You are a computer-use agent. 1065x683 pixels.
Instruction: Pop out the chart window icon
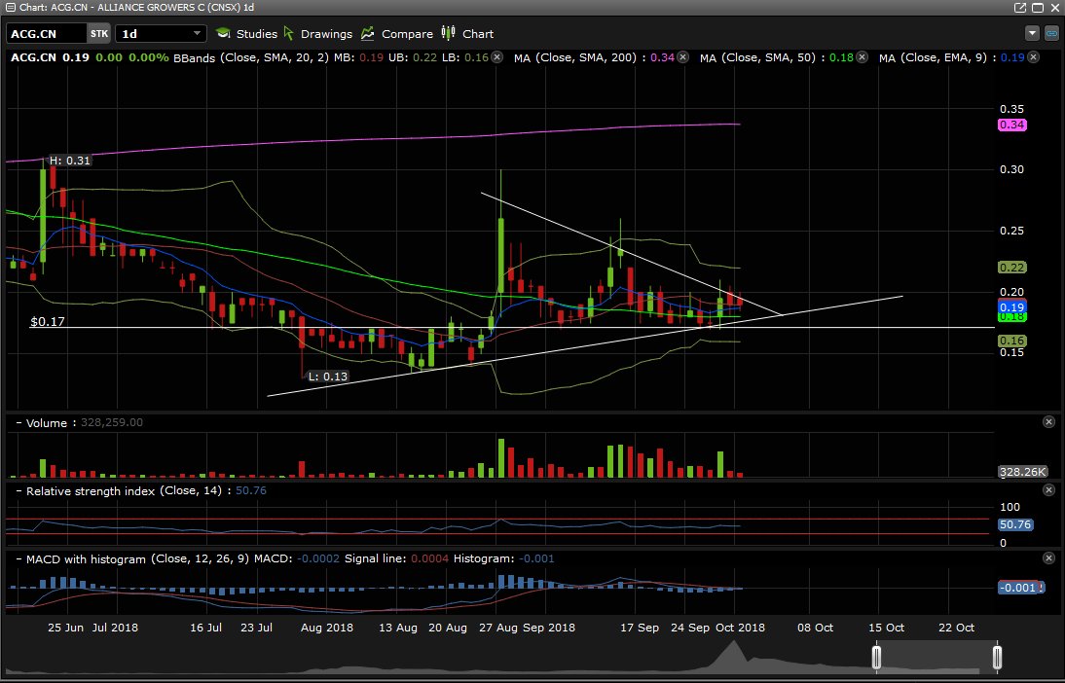pos(1020,8)
